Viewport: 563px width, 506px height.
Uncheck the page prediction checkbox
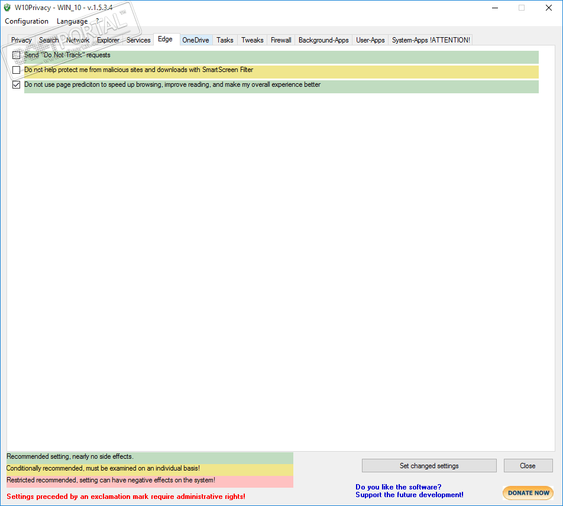pyautogui.click(x=16, y=84)
